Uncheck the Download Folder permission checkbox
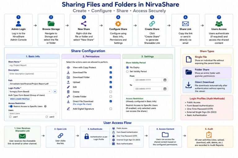Viewport: 238px width, 158px height. 111,77
